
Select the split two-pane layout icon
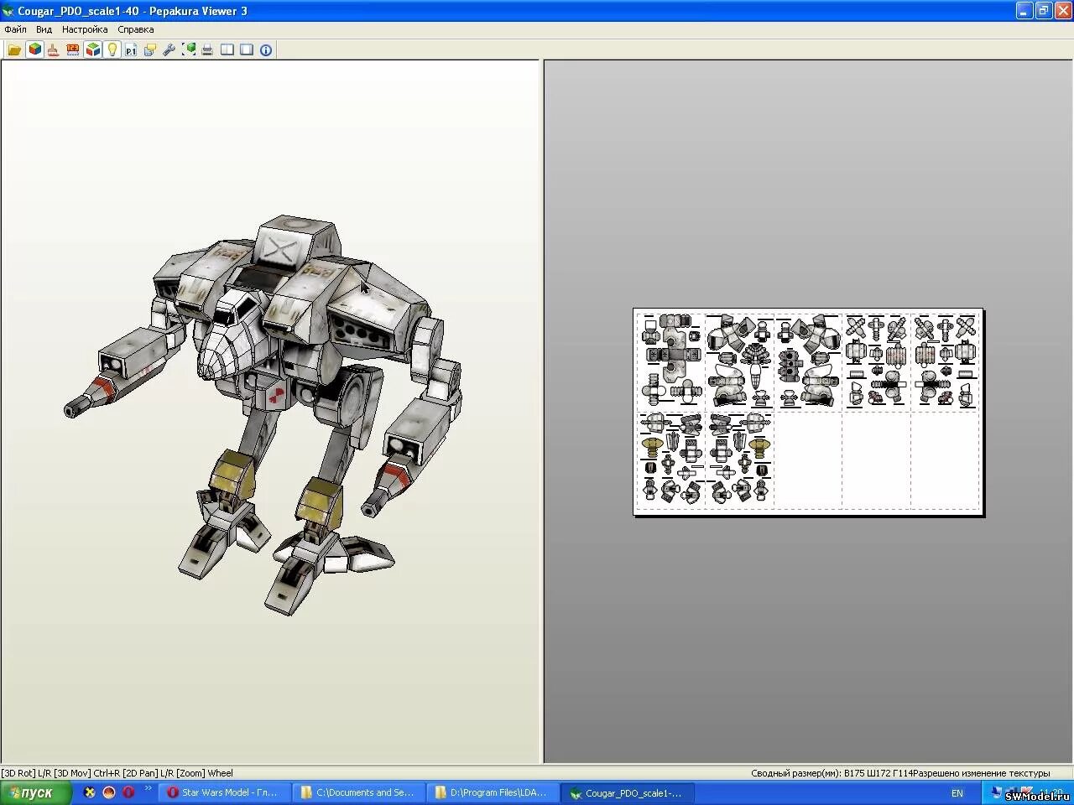227,50
